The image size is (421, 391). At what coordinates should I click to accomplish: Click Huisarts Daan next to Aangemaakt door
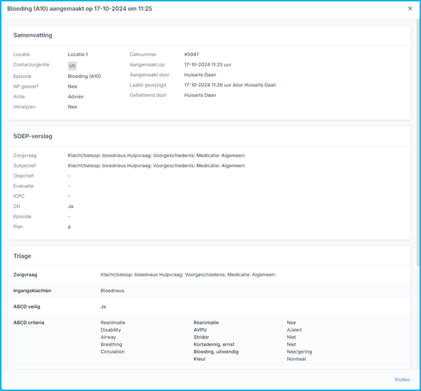(x=200, y=75)
